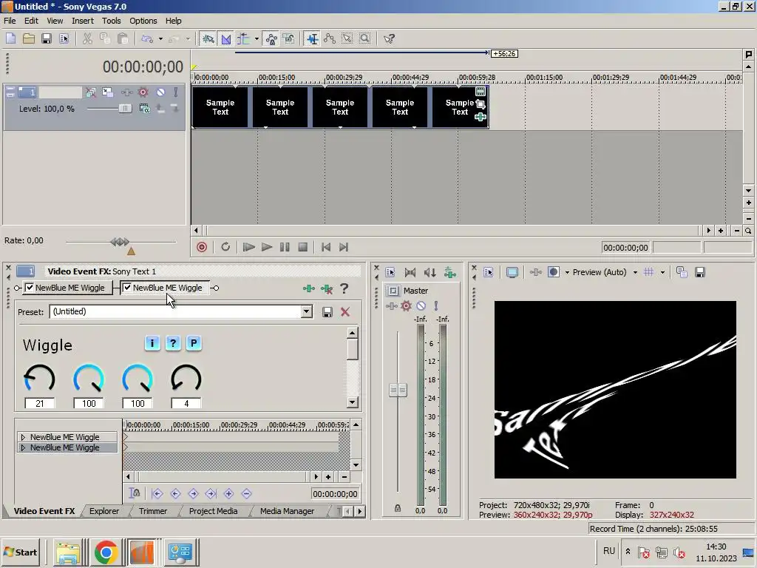Viewport: 757px width, 568px height.
Task: Select the Normal Edit tool
Action: (313, 38)
